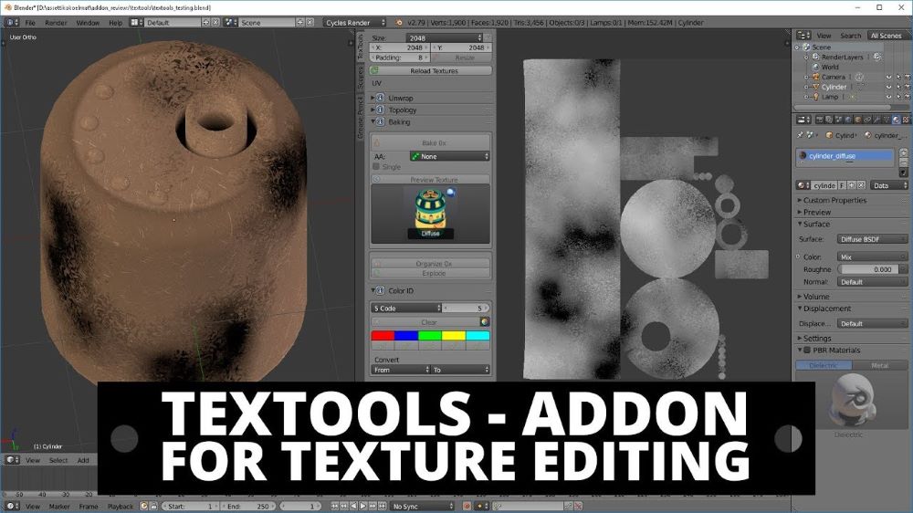Play animation in reverse in timeline
The height and width of the screenshot is (513, 913).
(x=353, y=507)
